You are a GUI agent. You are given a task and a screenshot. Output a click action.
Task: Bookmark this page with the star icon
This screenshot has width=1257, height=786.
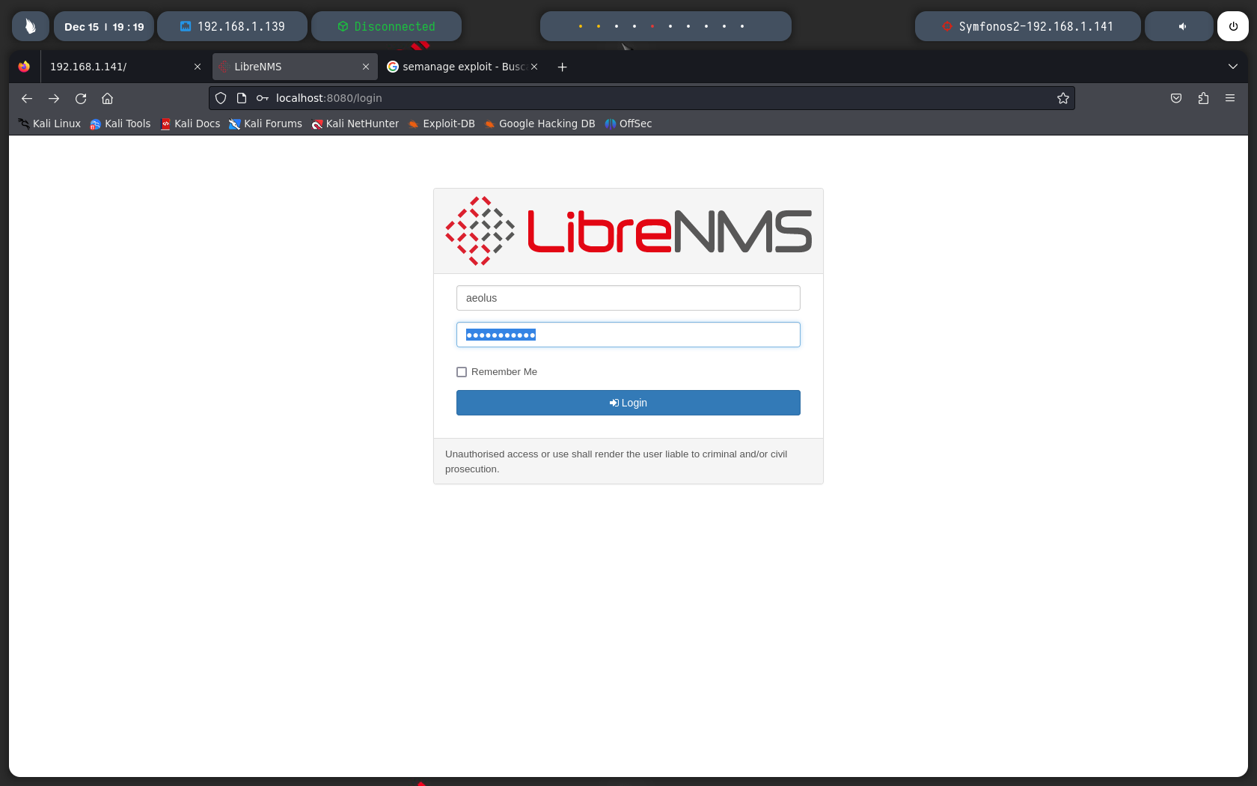point(1062,99)
